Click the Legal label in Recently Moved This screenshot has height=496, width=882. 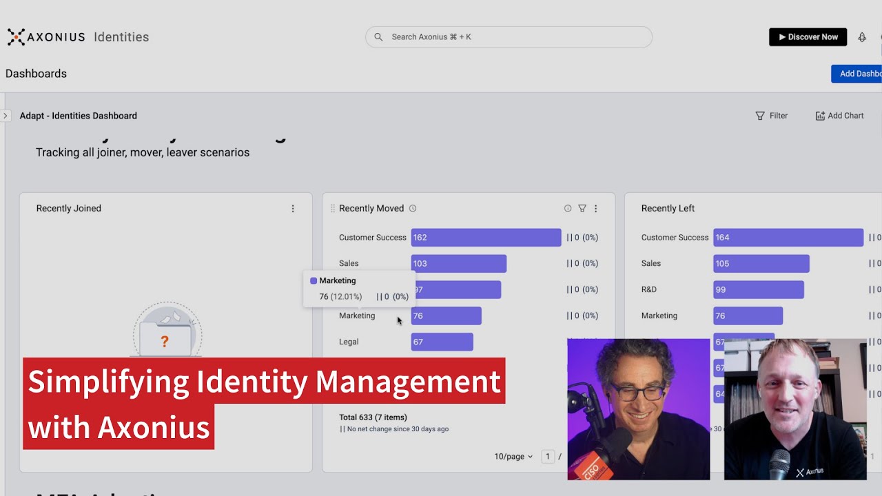point(349,342)
